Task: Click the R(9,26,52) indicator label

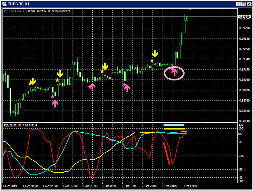Action: pyautogui.click(x=11, y=125)
